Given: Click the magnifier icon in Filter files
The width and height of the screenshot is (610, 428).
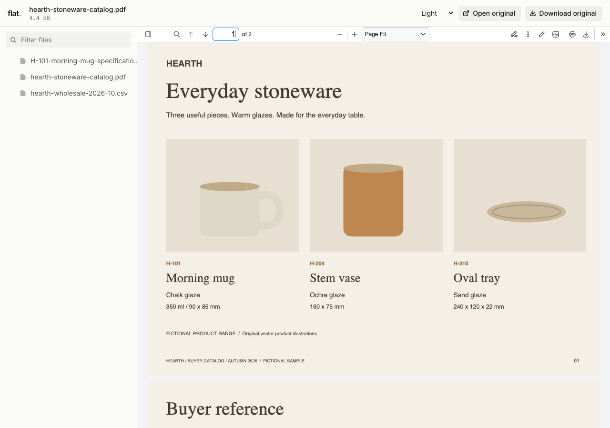Looking at the screenshot, I should pyautogui.click(x=13, y=40).
